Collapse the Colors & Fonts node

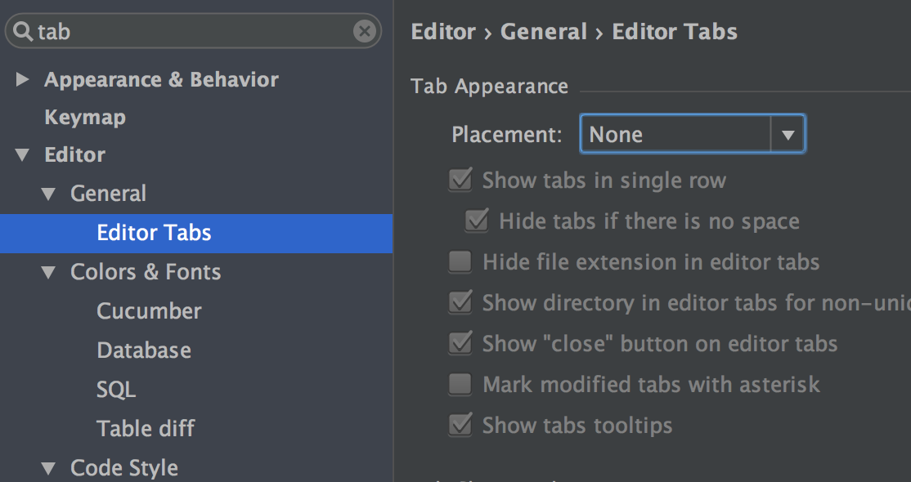tap(48, 272)
